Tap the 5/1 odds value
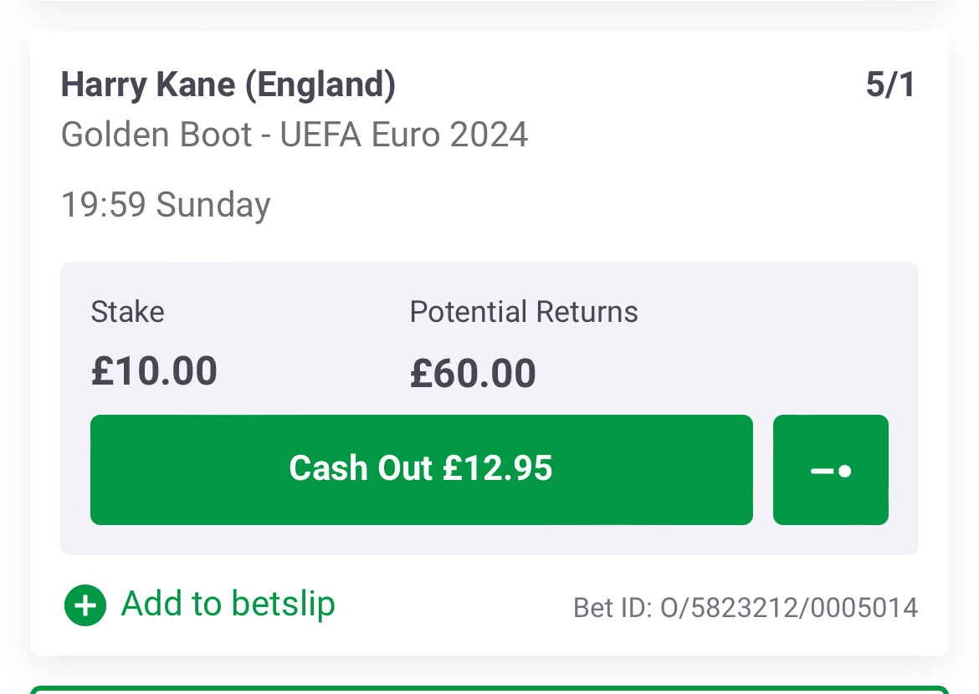 890,84
